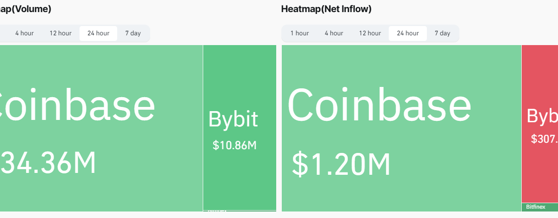Image resolution: width=558 pixels, height=218 pixels.
Task: Switch Net Inflow heatmap to 4 hour
Action: click(334, 33)
